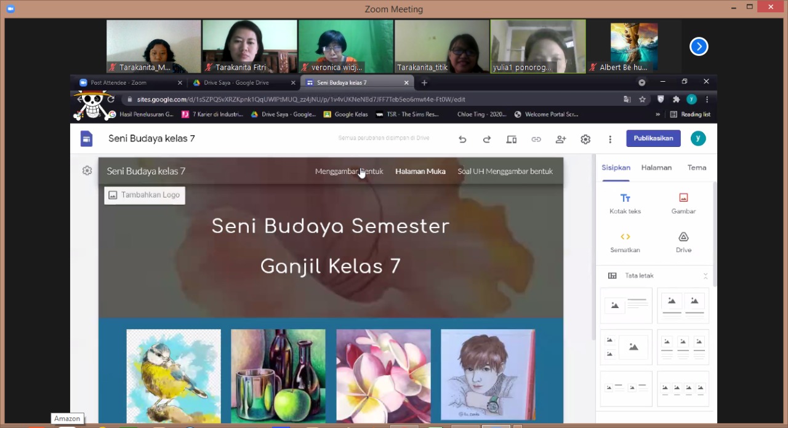This screenshot has height=428, width=788.
Task: Click the Chrome profile avatar in toolbar
Action: [x=692, y=99]
